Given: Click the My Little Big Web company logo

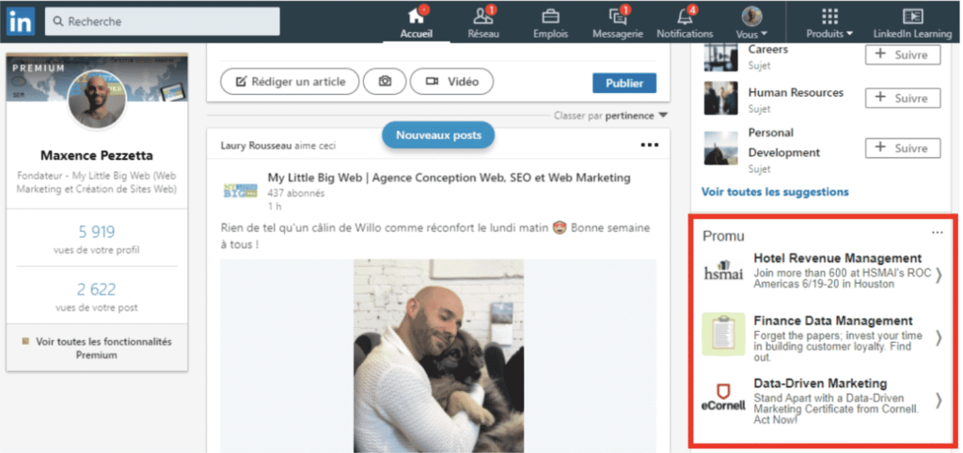Looking at the screenshot, I should click(x=241, y=190).
